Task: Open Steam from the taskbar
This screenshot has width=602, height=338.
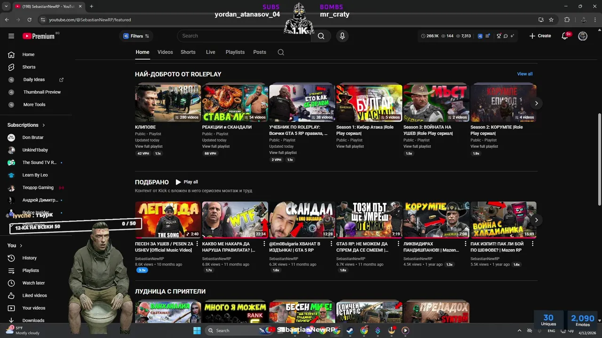Action: coord(350,330)
